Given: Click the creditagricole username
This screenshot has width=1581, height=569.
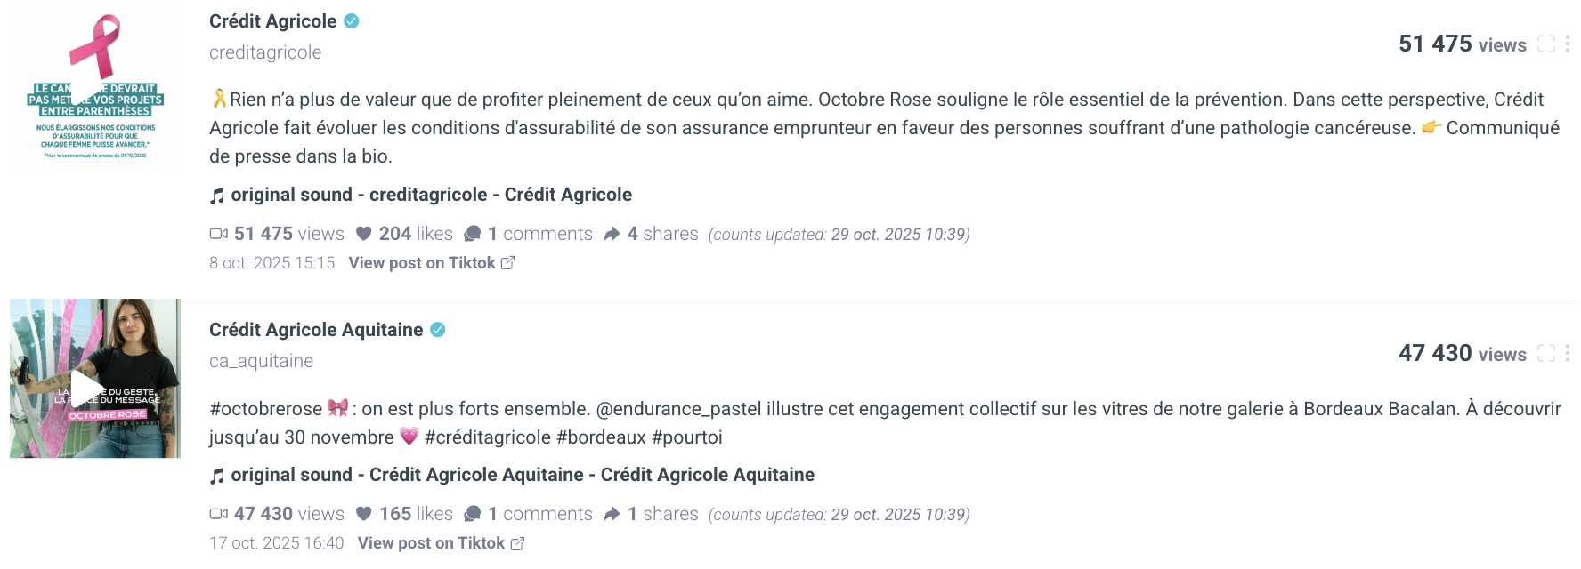Looking at the screenshot, I should [x=264, y=52].
